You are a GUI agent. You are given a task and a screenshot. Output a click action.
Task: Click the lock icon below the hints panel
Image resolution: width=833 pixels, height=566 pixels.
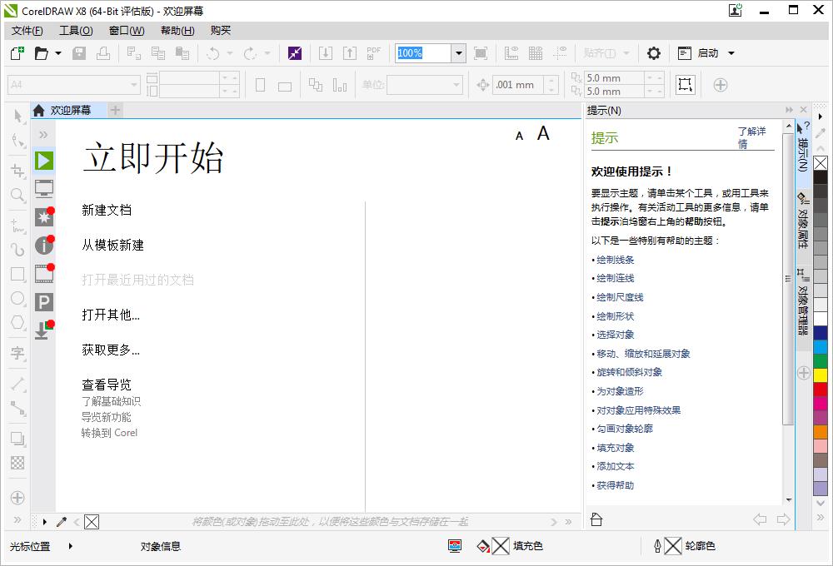pyautogui.click(x=596, y=519)
